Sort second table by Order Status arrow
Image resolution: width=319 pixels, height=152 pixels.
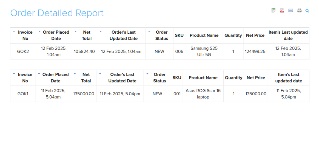point(147,74)
